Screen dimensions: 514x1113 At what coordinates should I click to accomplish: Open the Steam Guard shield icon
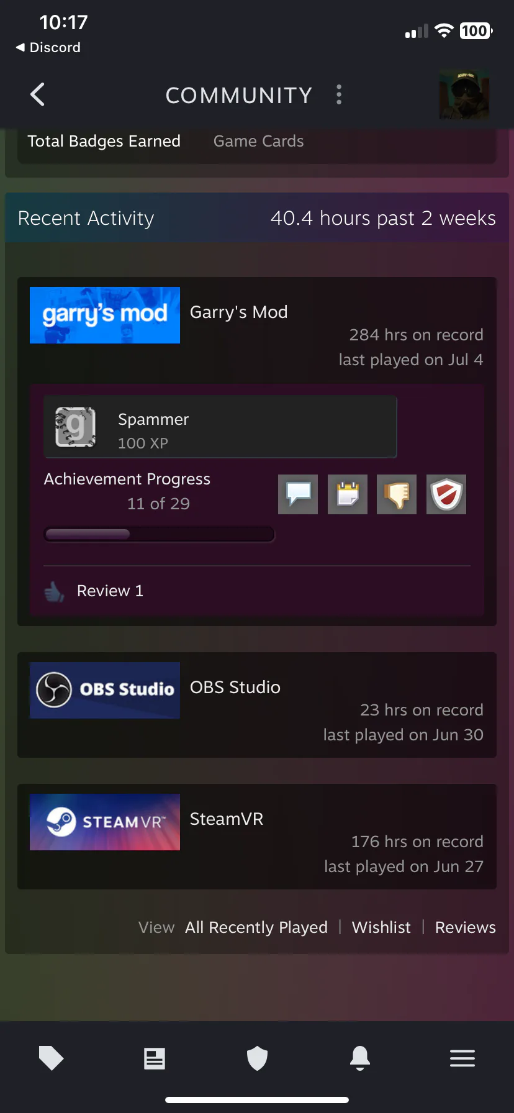[x=257, y=1058]
